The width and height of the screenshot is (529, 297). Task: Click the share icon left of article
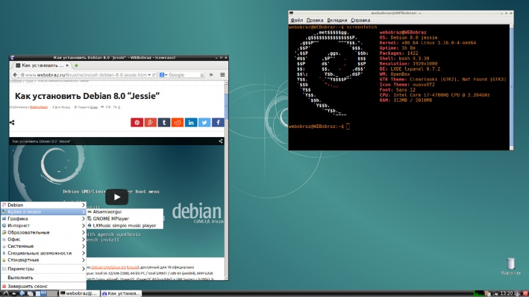[12, 122]
